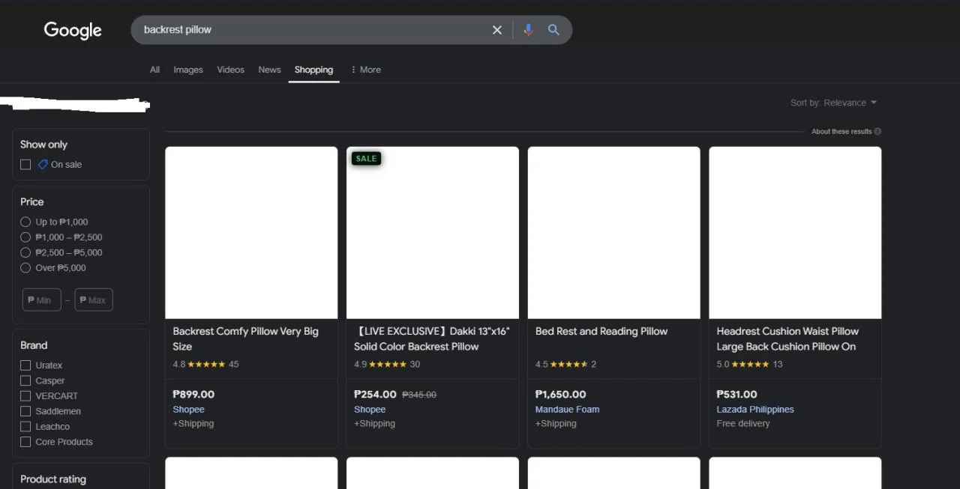Select price range ₱1,000 – ₱2,500
The image size is (960, 489).
click(25, 237)
